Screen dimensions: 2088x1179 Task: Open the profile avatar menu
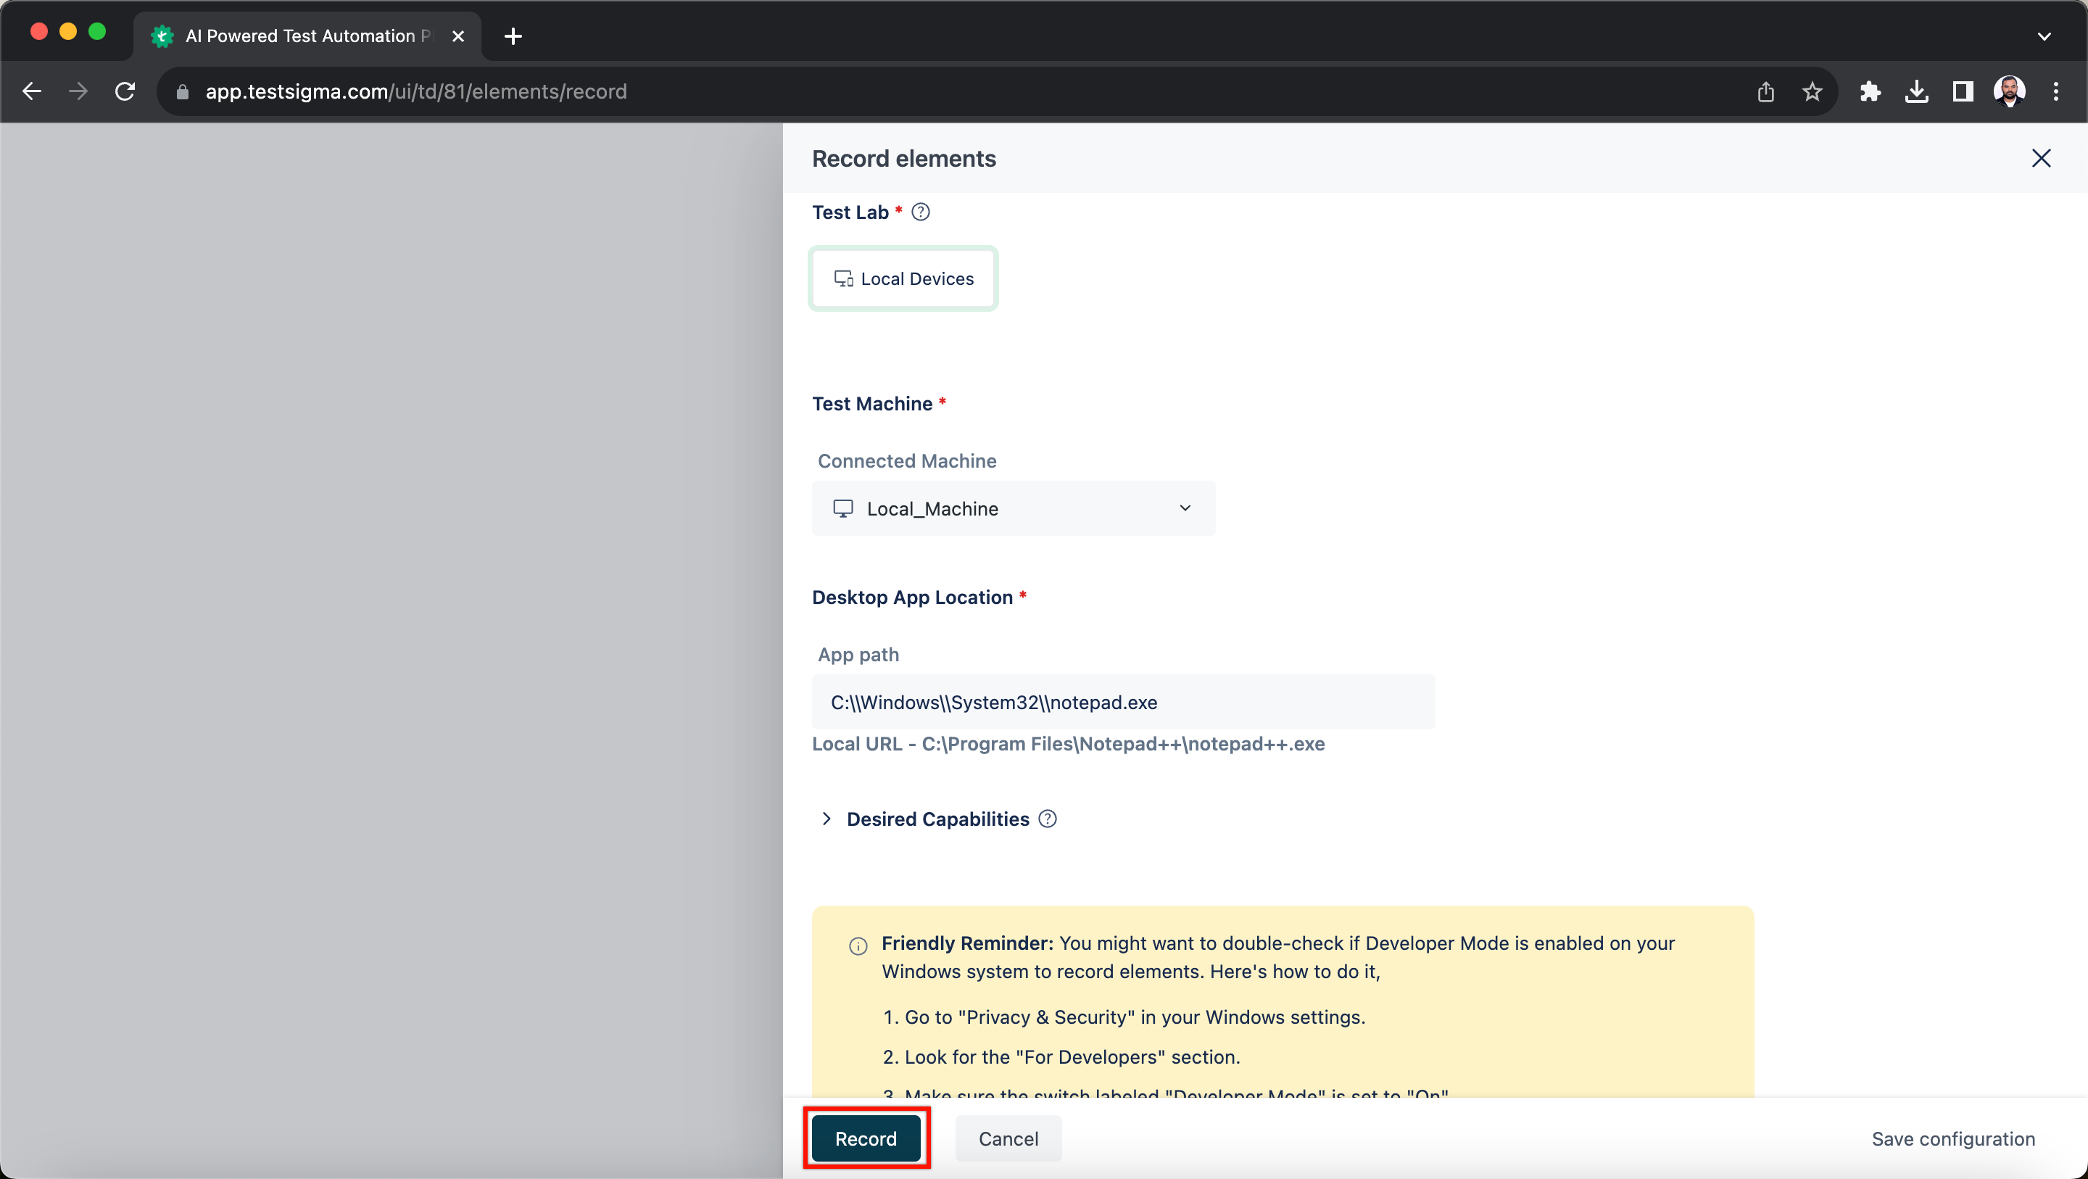pos(2010,91)
